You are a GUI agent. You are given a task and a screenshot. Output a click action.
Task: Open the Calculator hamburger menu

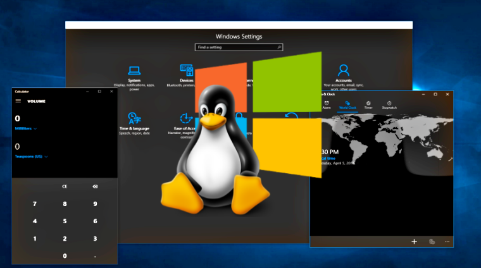point(18,101)
